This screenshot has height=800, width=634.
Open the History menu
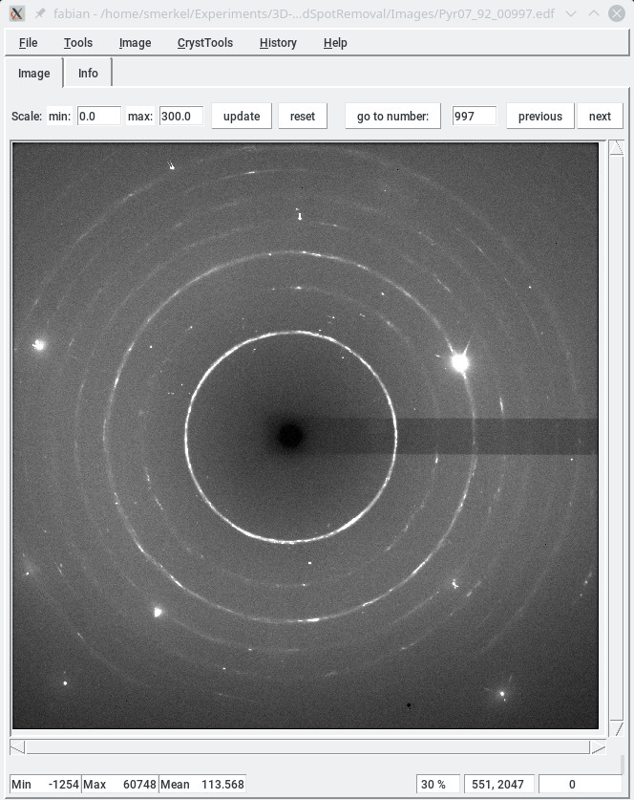tap(278, 43)
